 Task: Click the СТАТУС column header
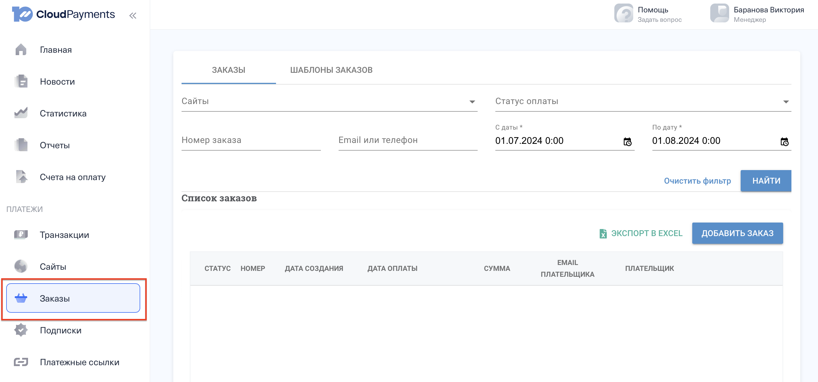tap(218, 269)
